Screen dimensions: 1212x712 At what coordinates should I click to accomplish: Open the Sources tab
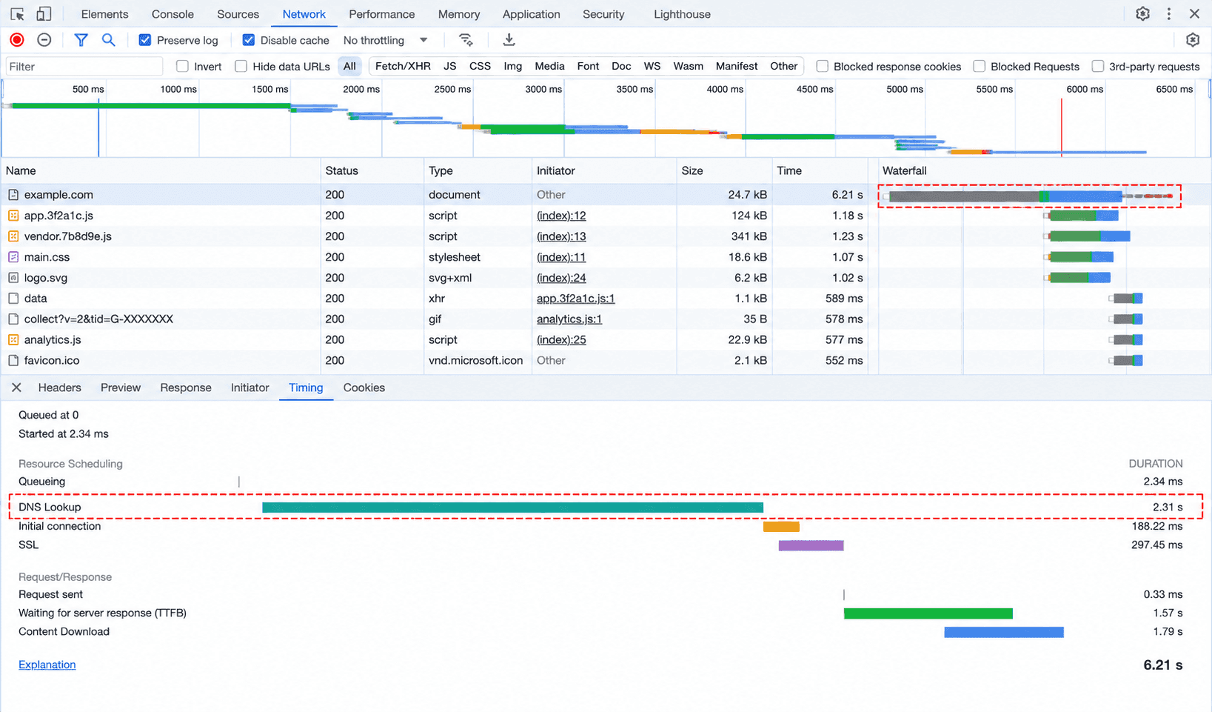click(238, 14)
